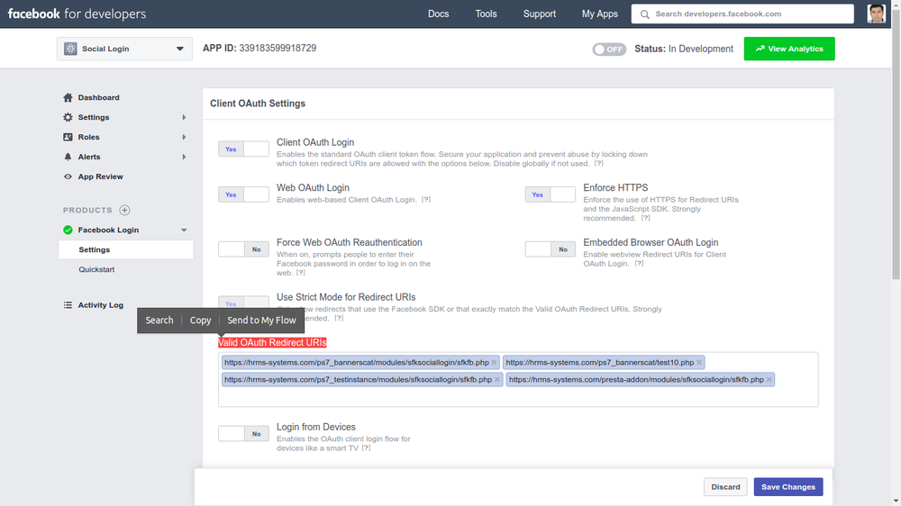The width and height of the screenshot is (901, 506).
Task: Disable the Enforce HTTPS toggle
Action: tap(550, 194)
